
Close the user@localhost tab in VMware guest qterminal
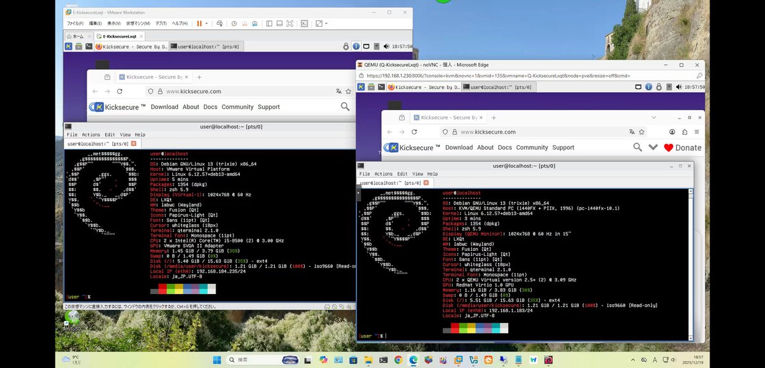(134, 144)
